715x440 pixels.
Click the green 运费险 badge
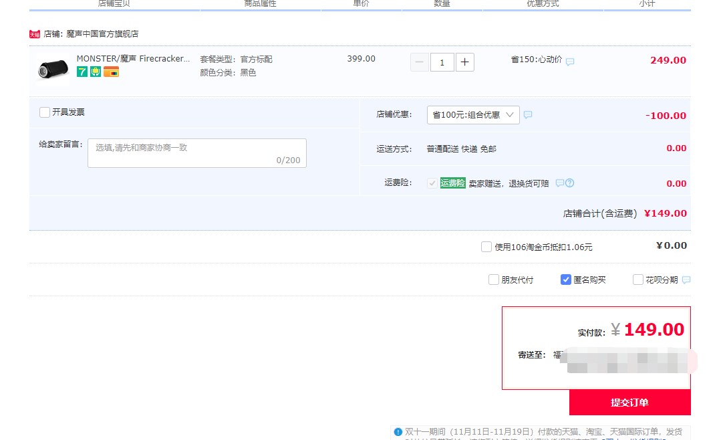pos(453,183)
